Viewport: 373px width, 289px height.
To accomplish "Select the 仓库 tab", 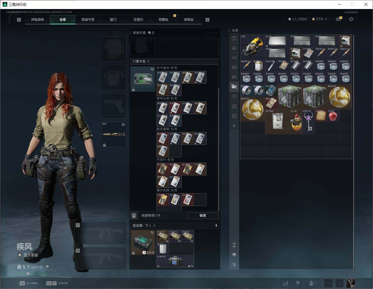I will [x=63, y=20].
